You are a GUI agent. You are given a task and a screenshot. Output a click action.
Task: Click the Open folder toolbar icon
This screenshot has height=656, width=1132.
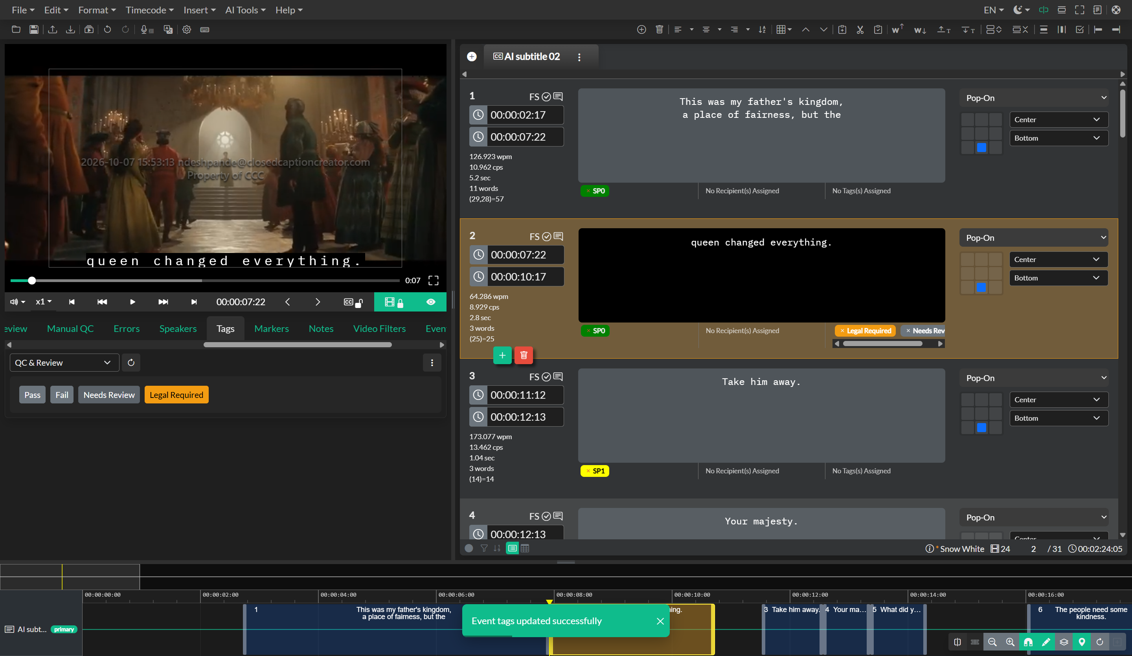[x=16, y=29]
